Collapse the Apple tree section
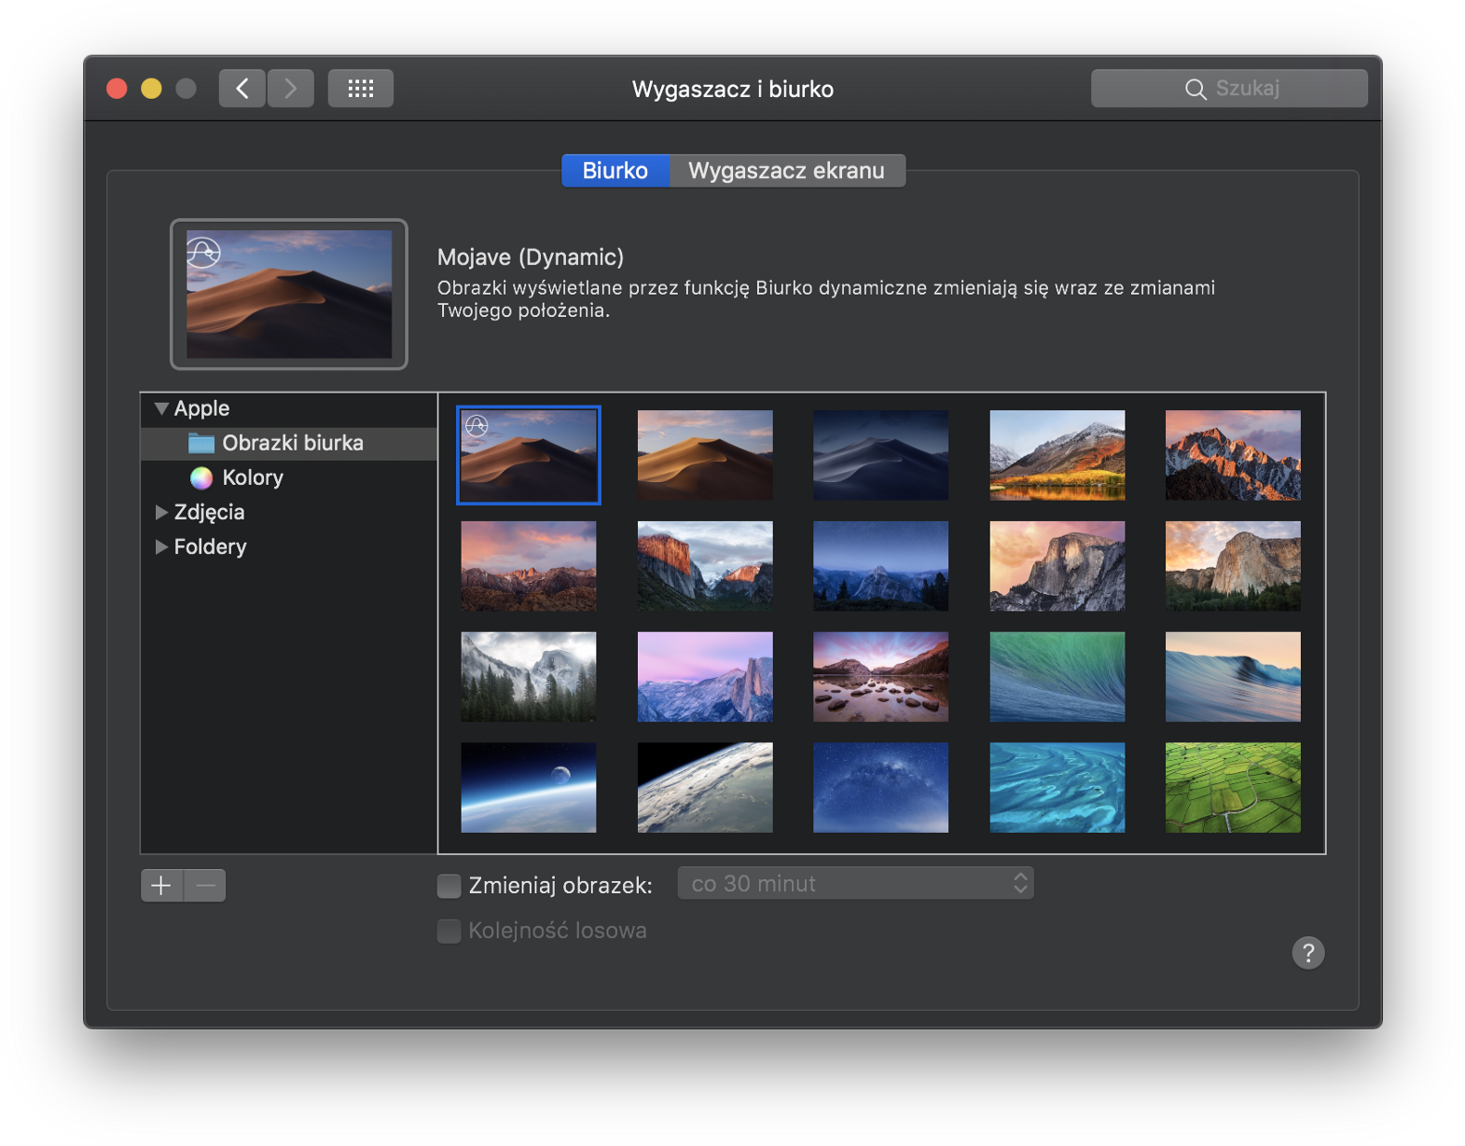Screen dimensions: 1465x1146 coord(161,408)
